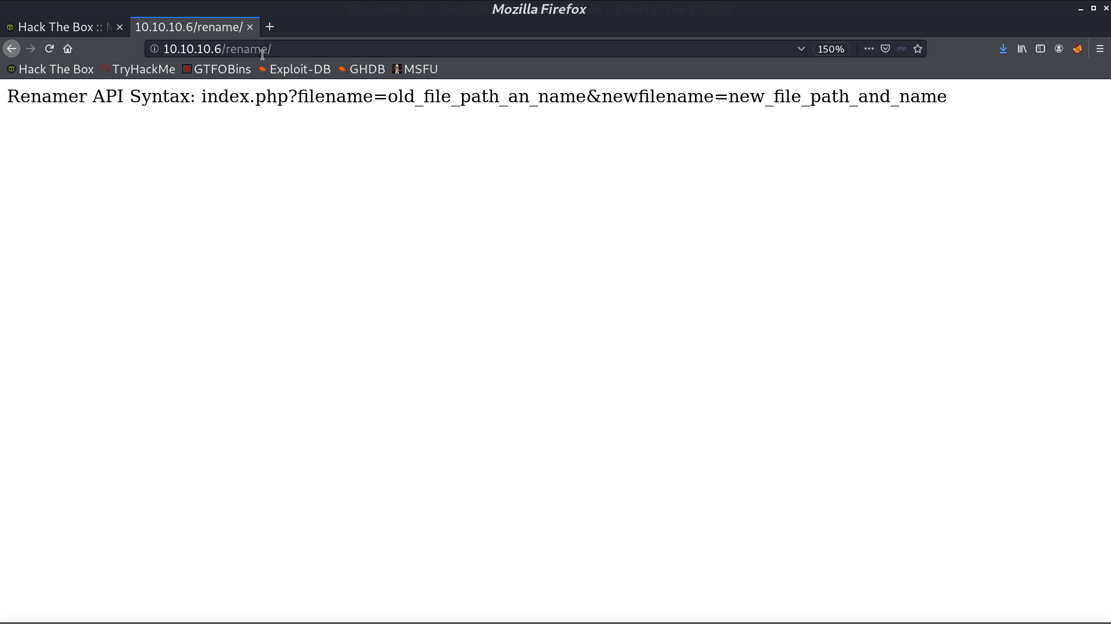The width and height of the screenshot is (1111, 624).
Task: Open a new tab
Action: [270, 27]
